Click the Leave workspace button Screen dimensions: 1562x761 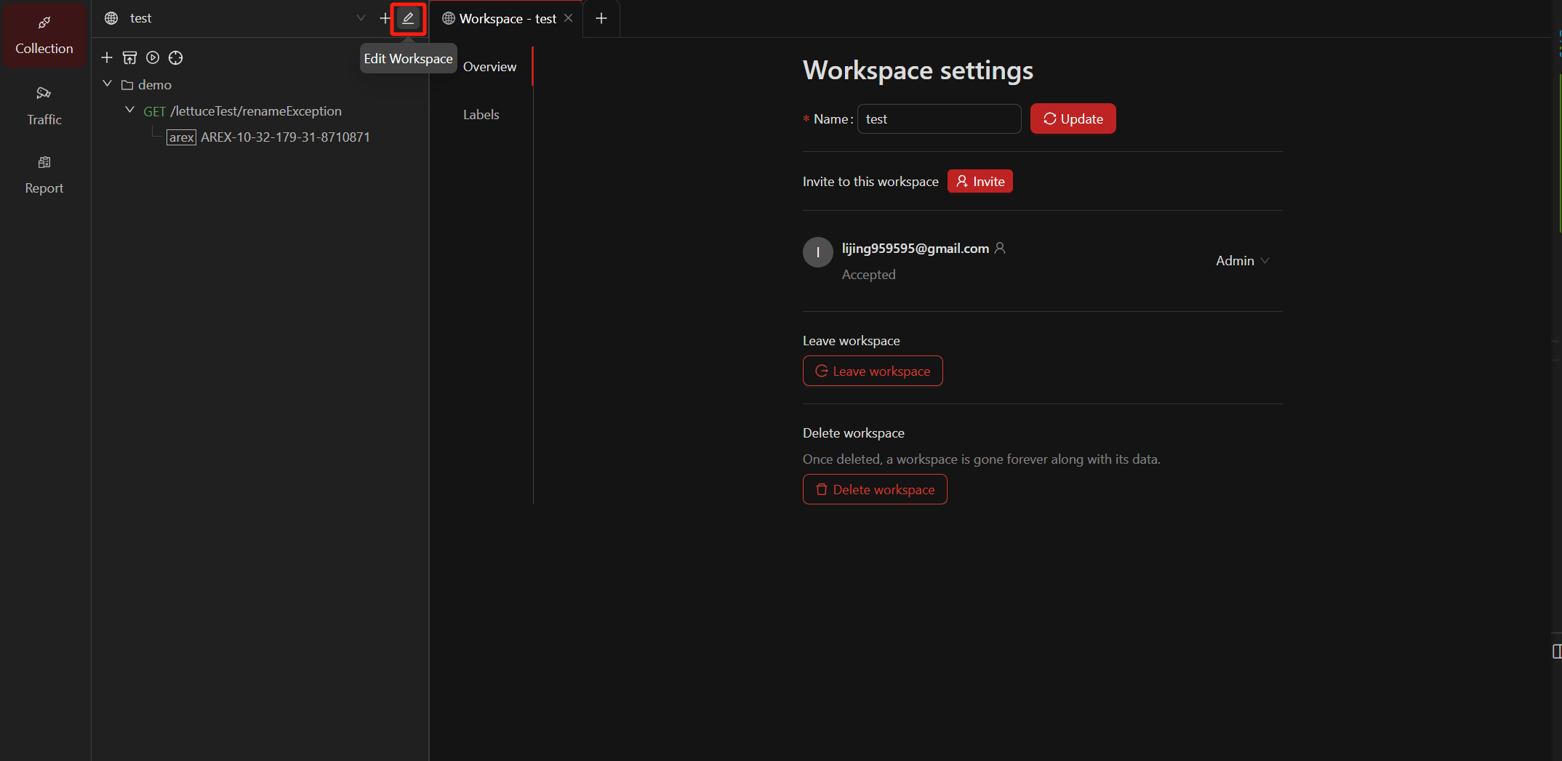coord(873,371)
